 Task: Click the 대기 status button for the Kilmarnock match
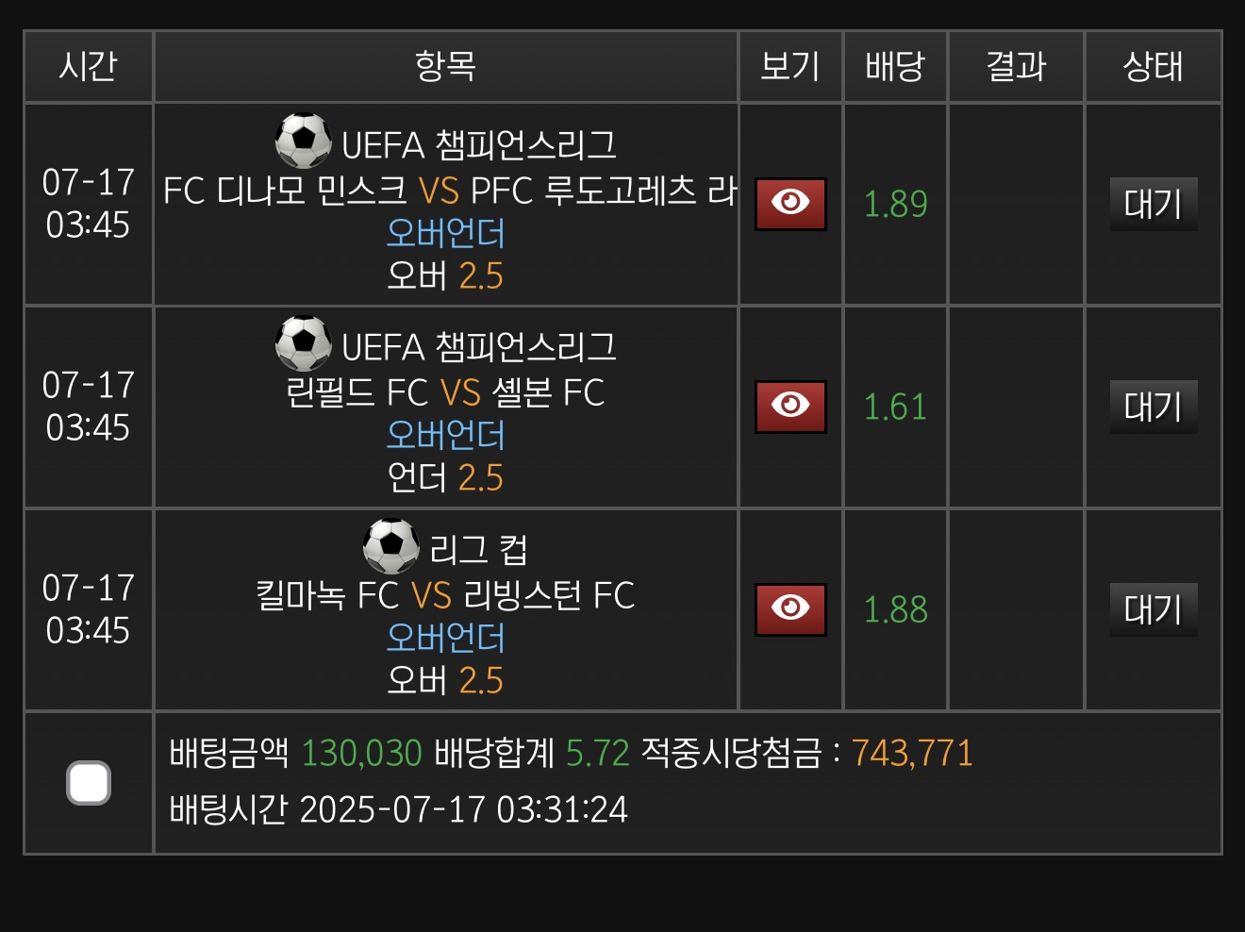click(x=1153, y=609)
